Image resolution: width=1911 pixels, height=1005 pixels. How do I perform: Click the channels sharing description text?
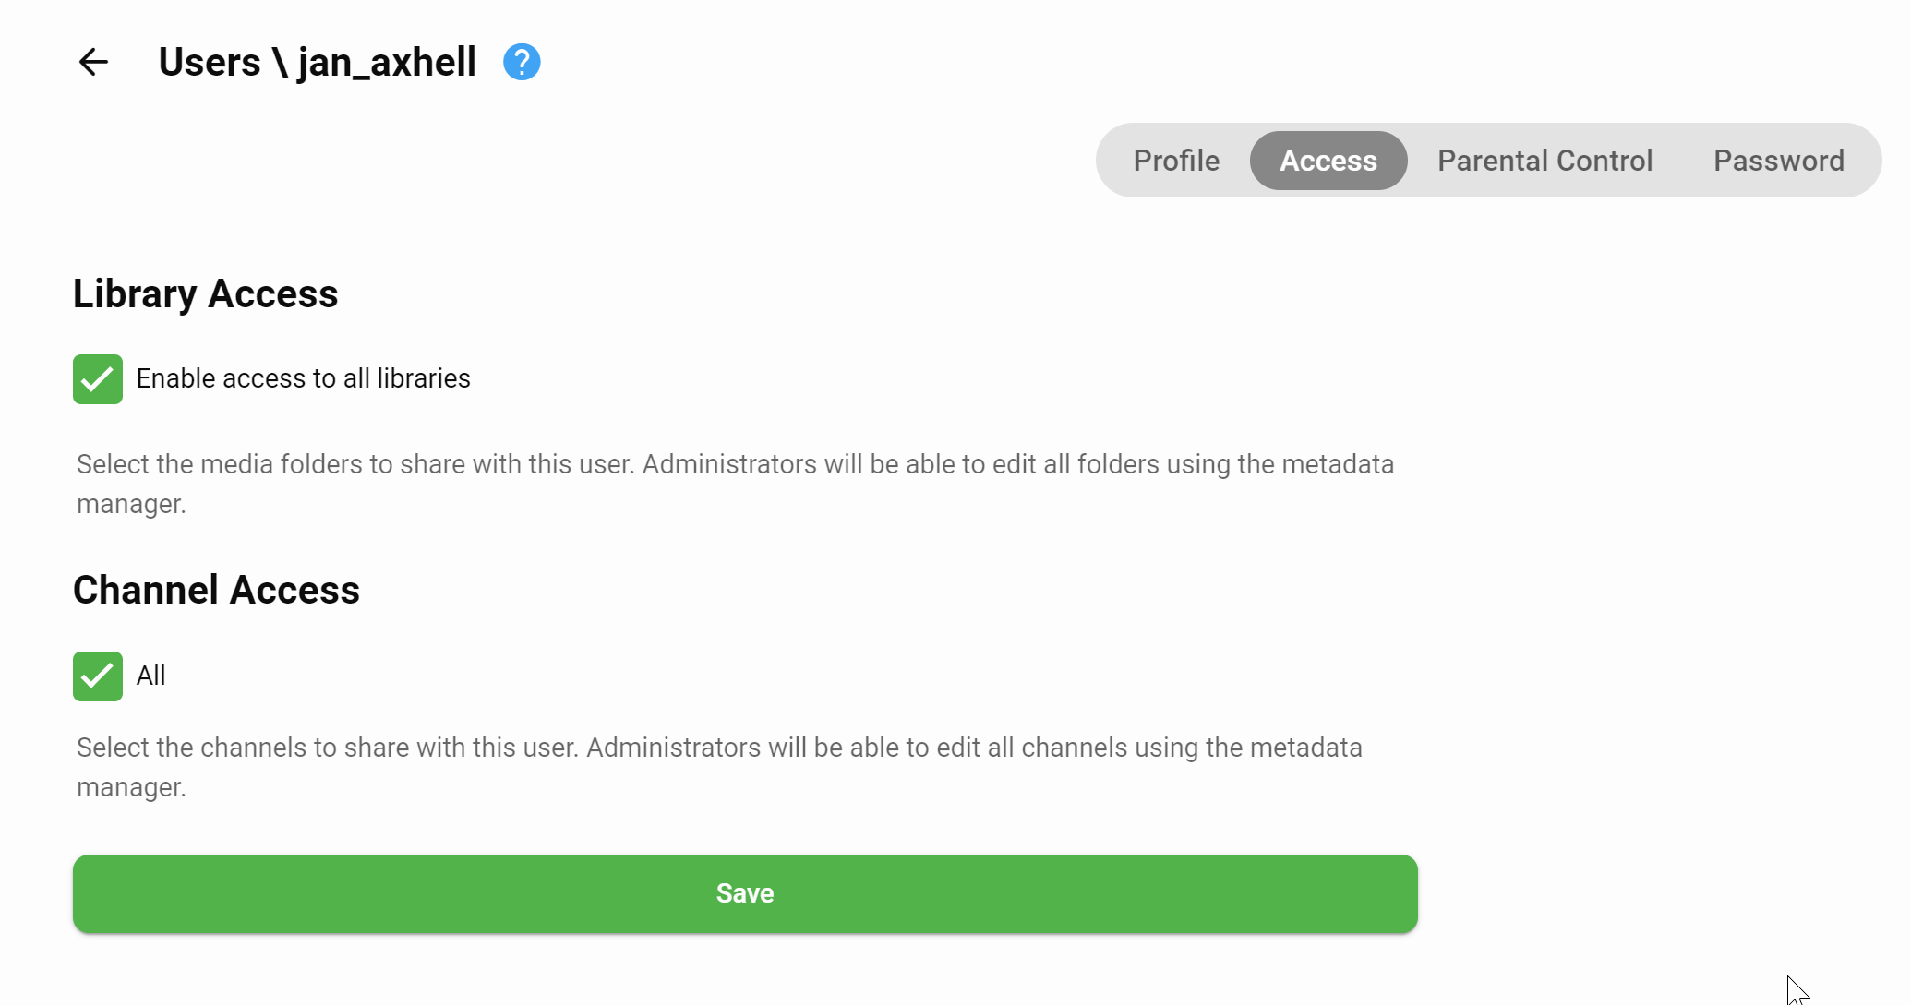[718, 748]
